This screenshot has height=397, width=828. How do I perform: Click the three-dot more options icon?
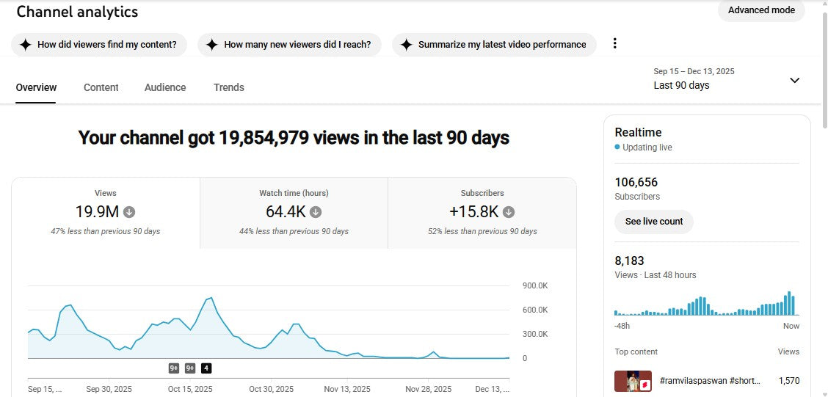615,44
